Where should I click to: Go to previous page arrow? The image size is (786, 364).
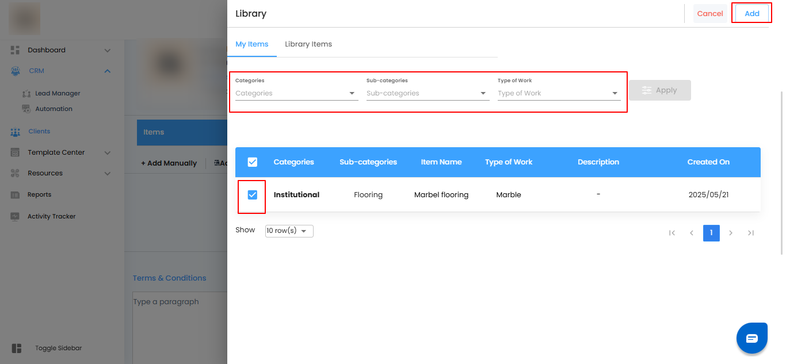click(x=691, y=233)
